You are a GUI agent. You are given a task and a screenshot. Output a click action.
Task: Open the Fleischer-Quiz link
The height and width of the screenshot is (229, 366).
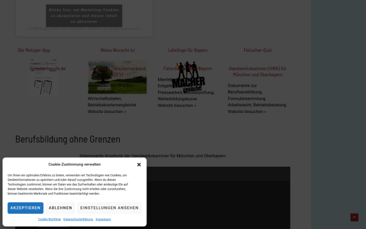click(257, 50)
